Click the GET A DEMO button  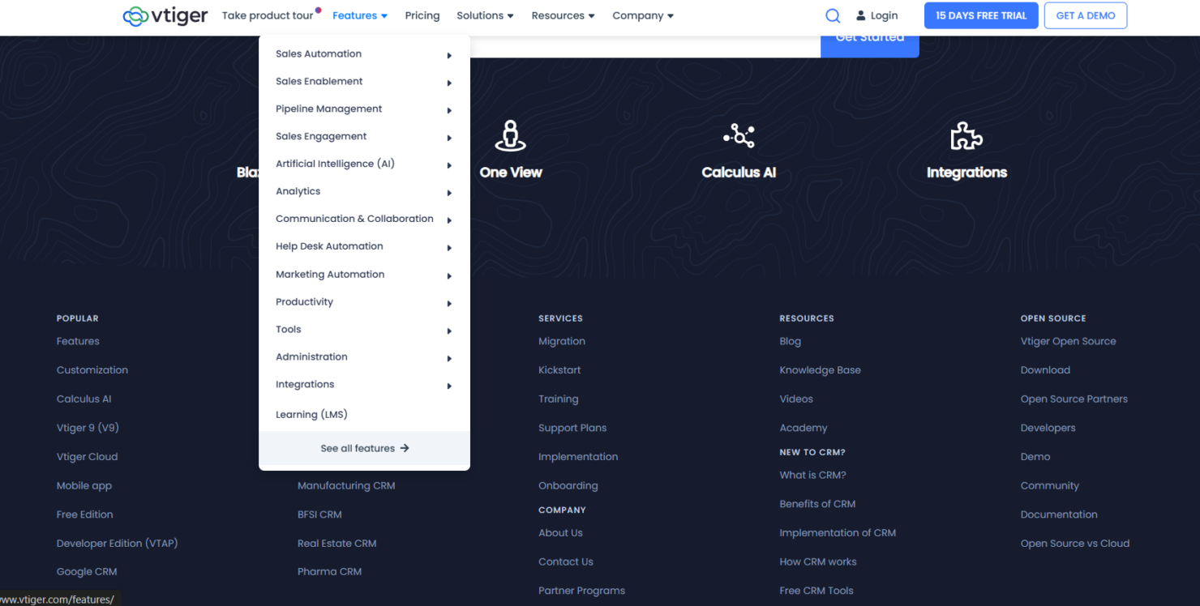pos(1085,15)
